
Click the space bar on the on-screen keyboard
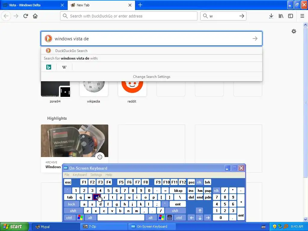121,218
